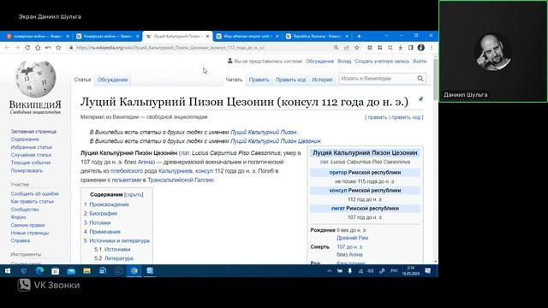
Task: Follow Трансальпийской Галлии link
Action: tap(181, 180)
